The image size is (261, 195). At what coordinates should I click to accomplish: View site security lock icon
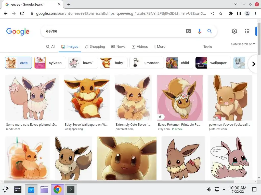(32, 13)
